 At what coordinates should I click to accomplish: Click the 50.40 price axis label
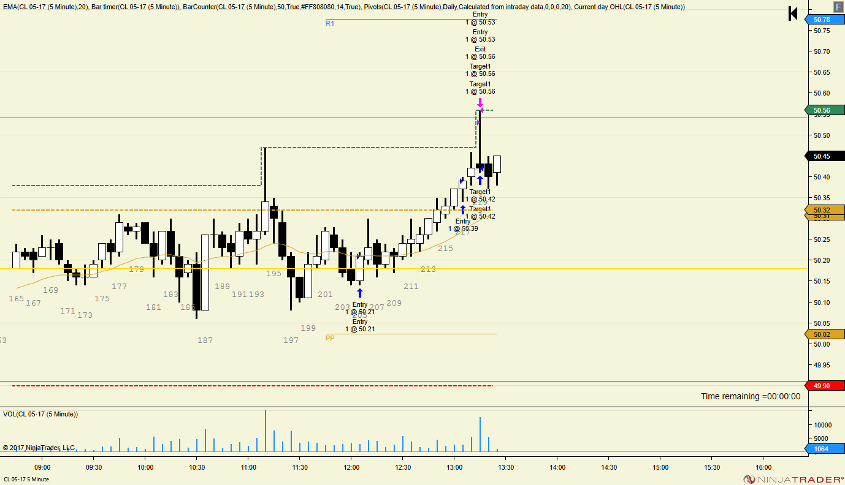point(822,177)
